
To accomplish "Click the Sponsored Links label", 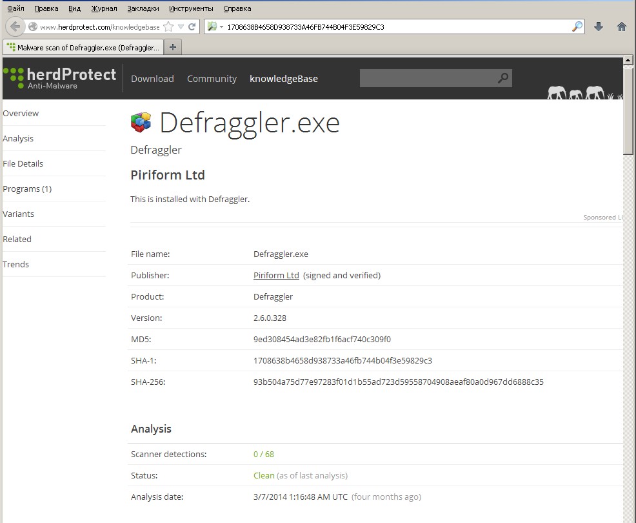I will click(x=602, y=217).
